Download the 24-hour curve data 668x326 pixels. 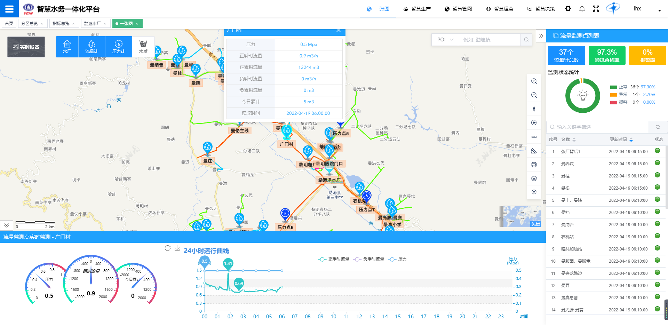click(177, 248)
